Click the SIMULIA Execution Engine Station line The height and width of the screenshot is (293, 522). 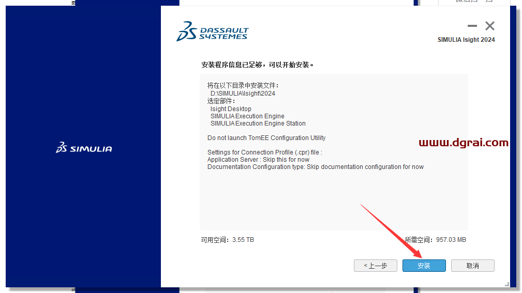click(258, 124)
